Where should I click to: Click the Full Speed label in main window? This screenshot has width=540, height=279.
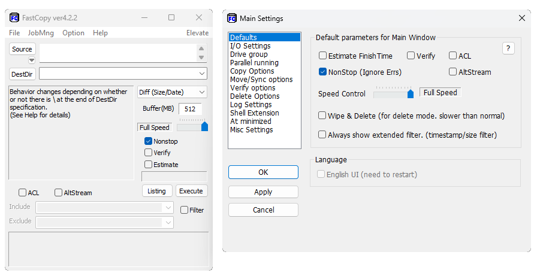(x=155, y=128)
